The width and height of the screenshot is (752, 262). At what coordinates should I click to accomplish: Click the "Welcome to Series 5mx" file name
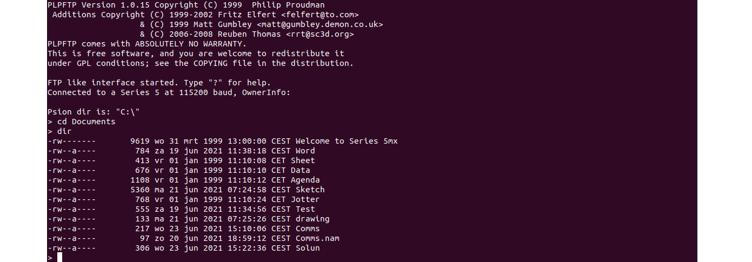point(347,141)
